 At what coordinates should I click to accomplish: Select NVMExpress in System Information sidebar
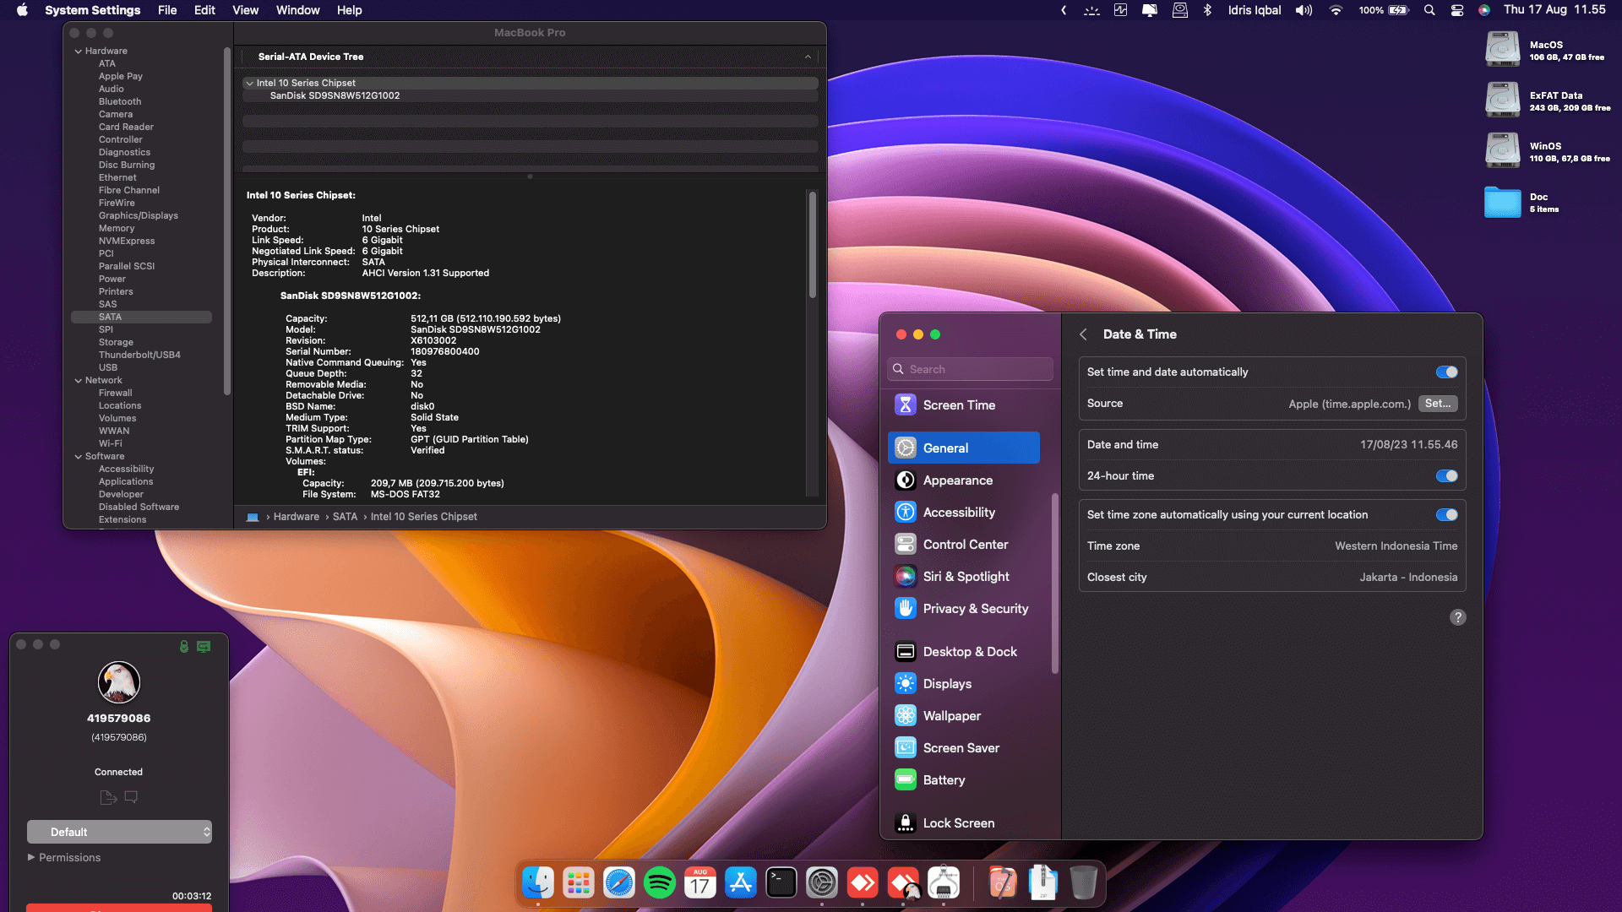(127, 242)
